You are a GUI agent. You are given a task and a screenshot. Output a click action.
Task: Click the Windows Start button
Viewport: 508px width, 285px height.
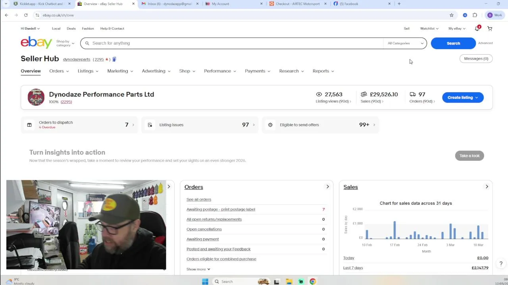[x=205, y=281]
